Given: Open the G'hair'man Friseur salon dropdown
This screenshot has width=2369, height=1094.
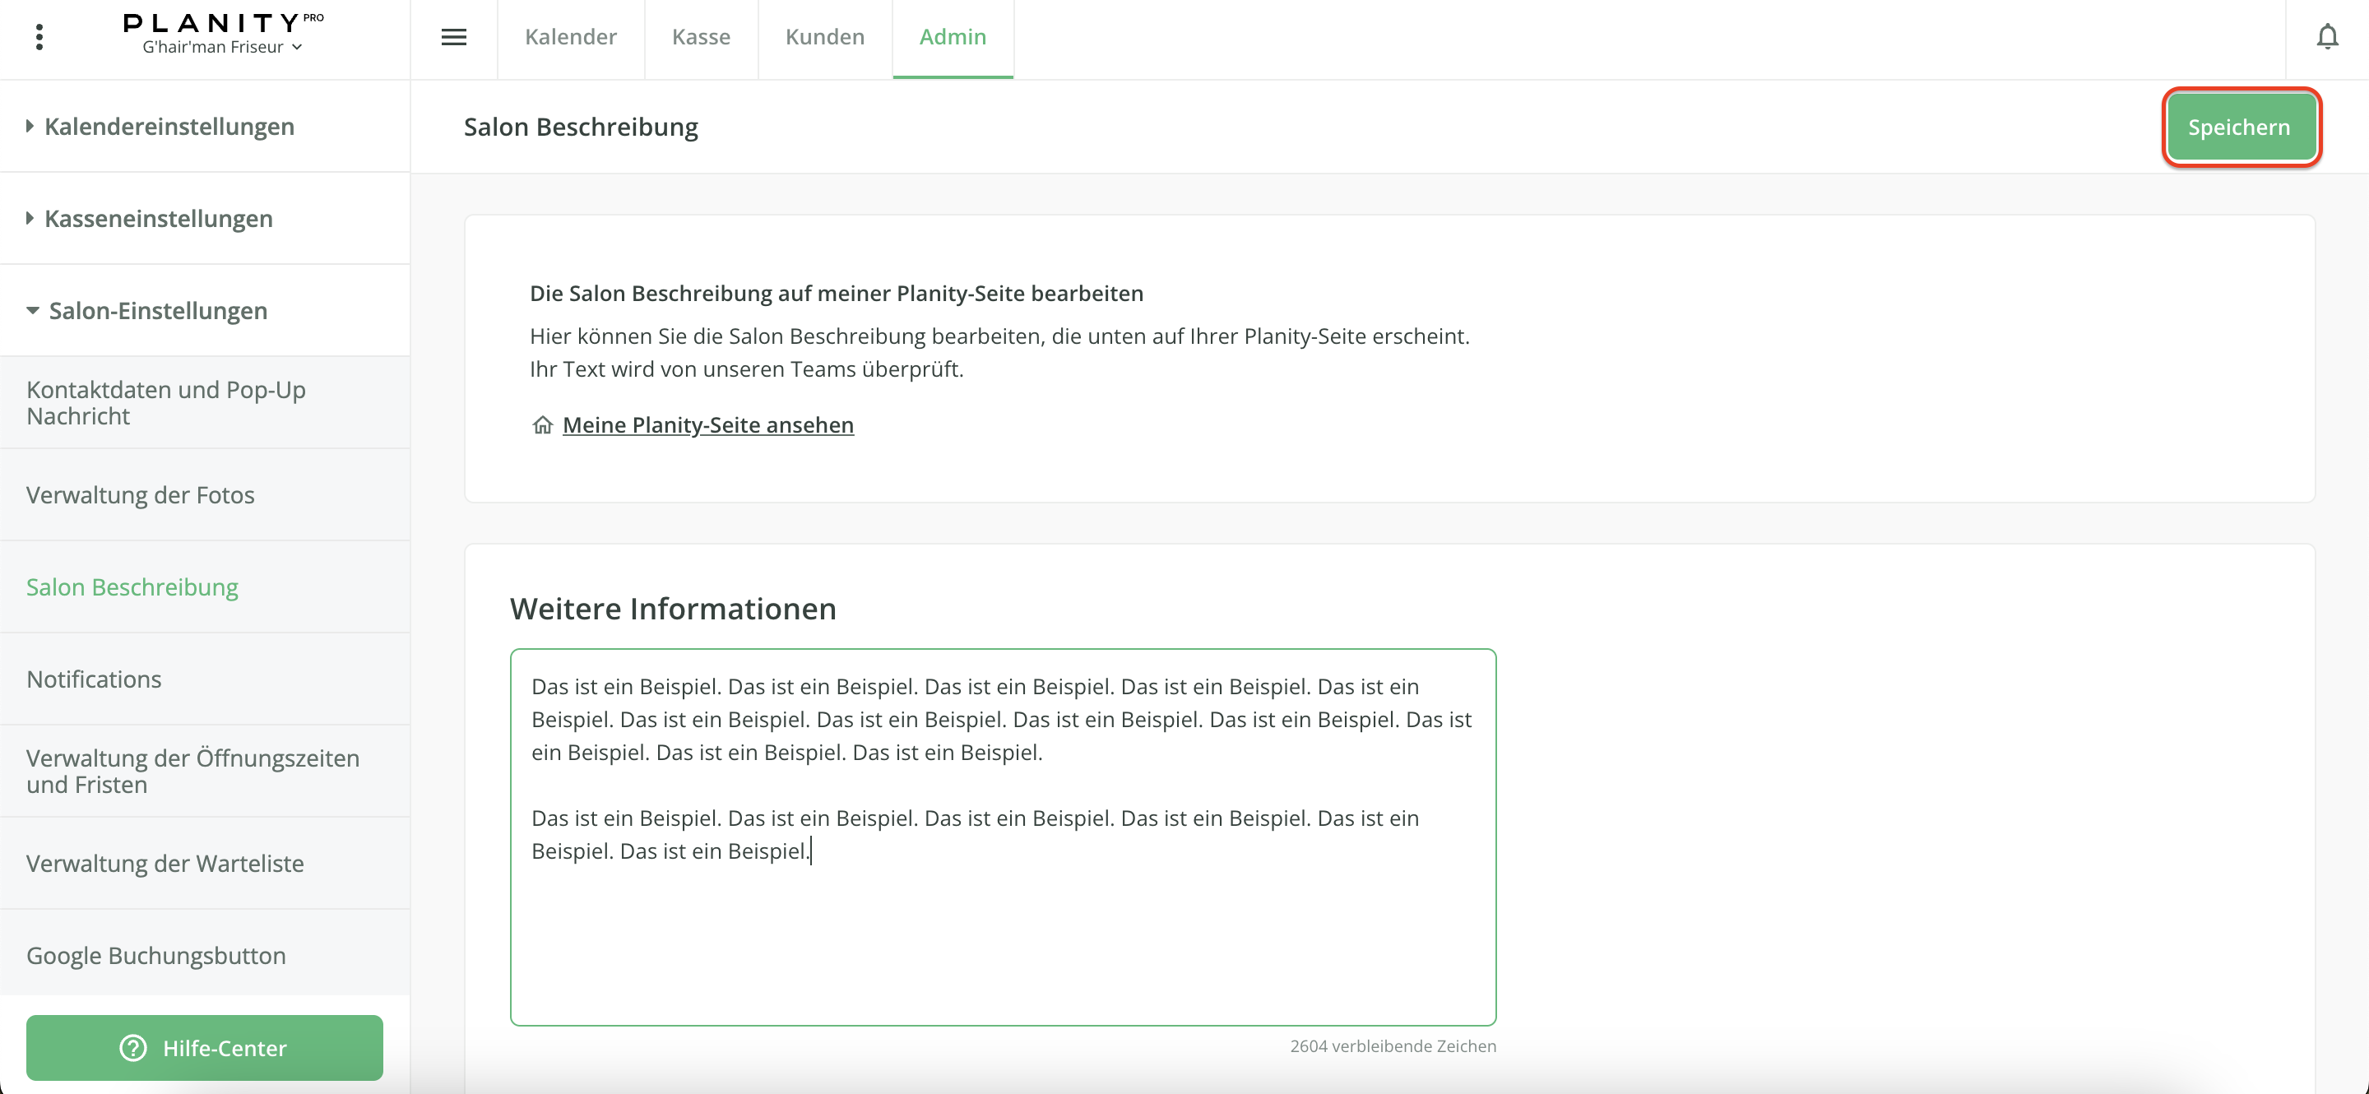Looking at the screenshot, I should (221, 47).
